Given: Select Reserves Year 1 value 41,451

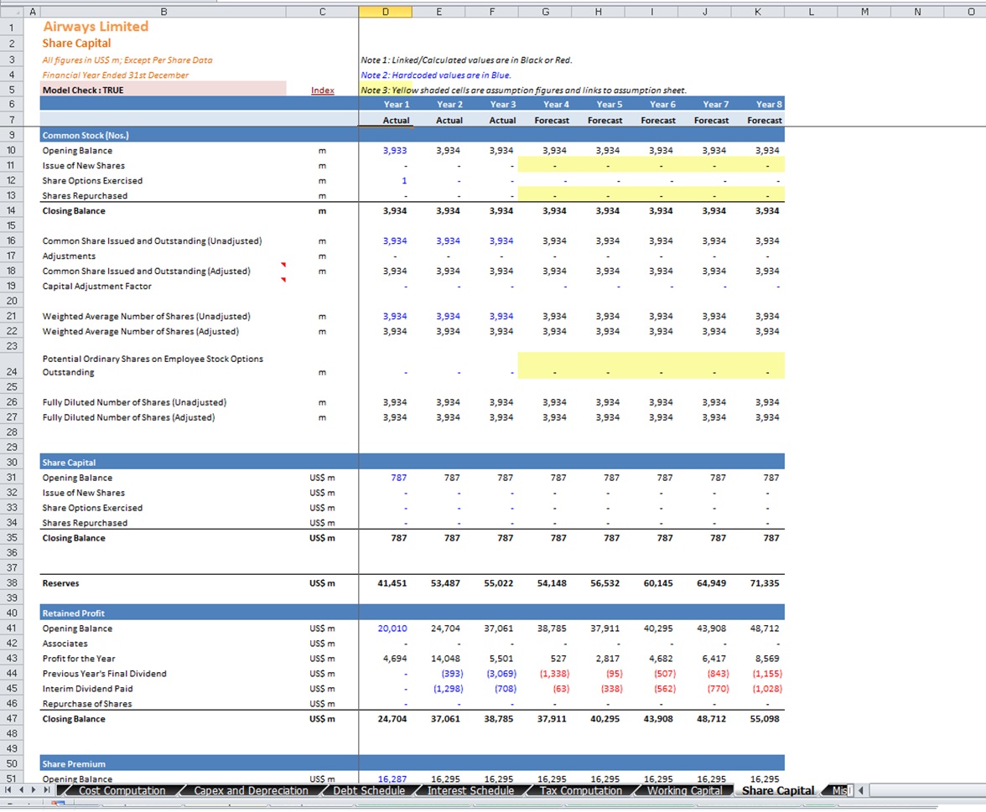Looking at the screenshot, I should tap(392, 583).
